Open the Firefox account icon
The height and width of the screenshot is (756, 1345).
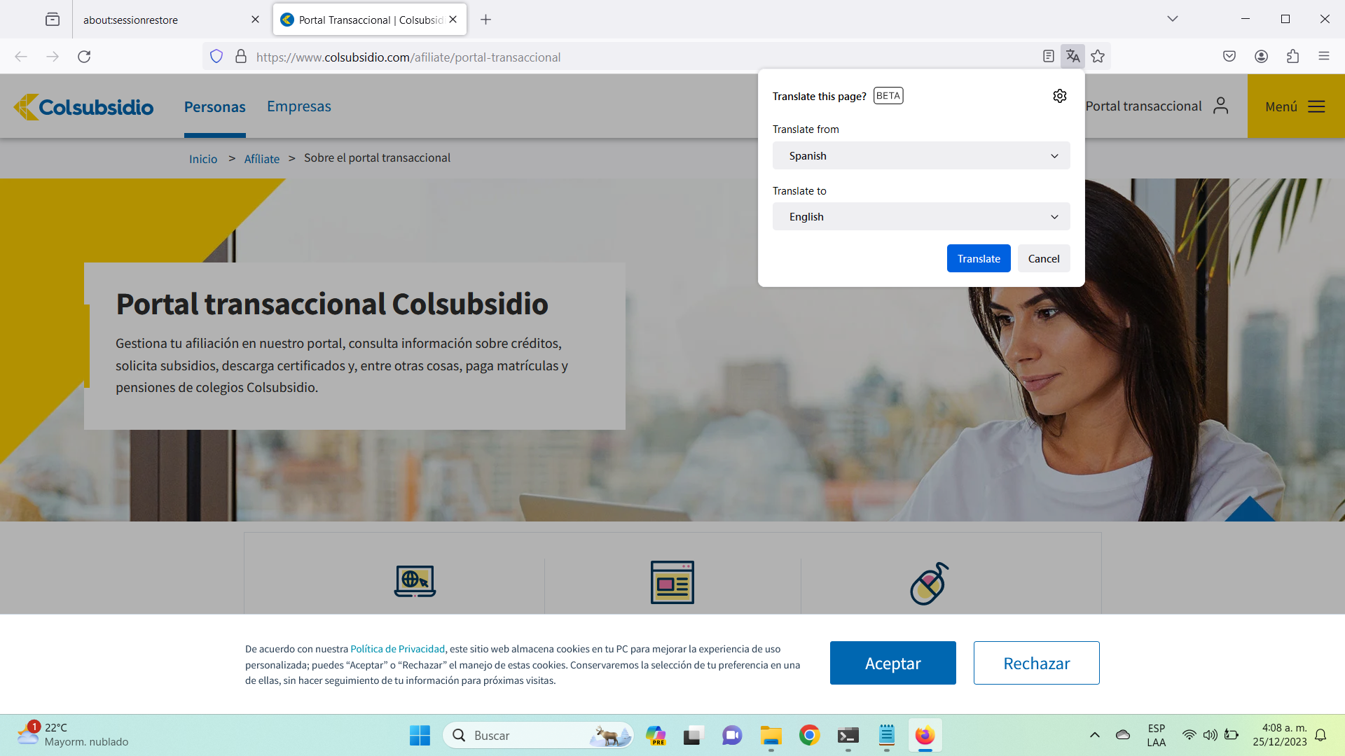click(x=1261, y=57)
